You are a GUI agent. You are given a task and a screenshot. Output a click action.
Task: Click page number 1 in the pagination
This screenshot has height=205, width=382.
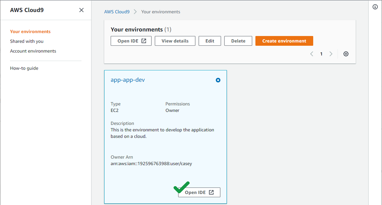click(321, 54)
